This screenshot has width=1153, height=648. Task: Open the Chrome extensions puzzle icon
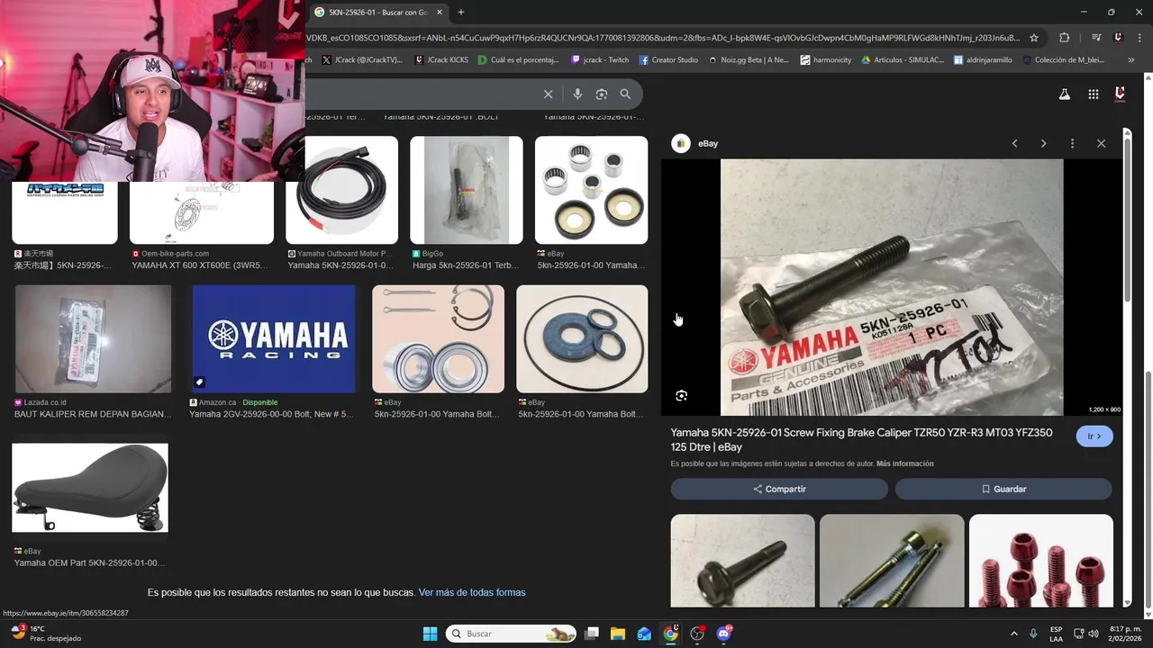click(x=1064, y=38)
